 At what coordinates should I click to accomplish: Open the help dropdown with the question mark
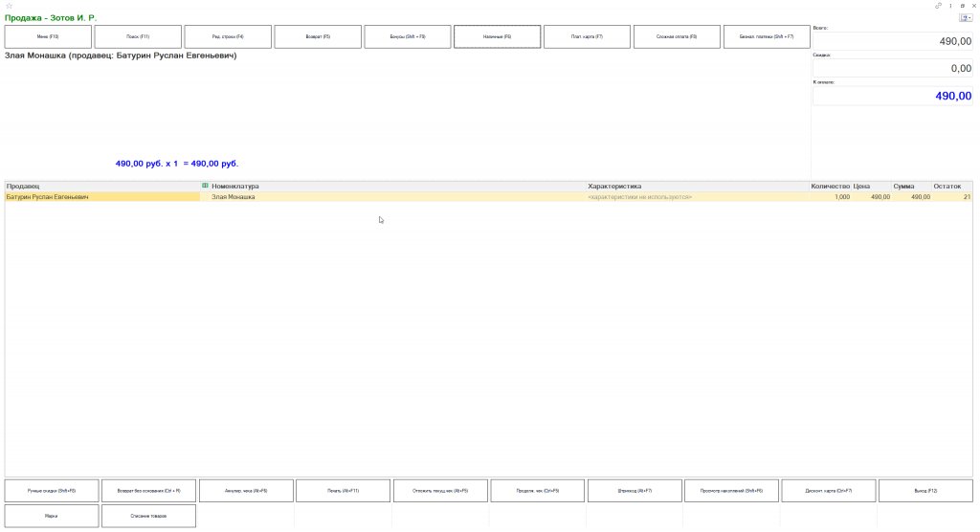coord(966,17)
